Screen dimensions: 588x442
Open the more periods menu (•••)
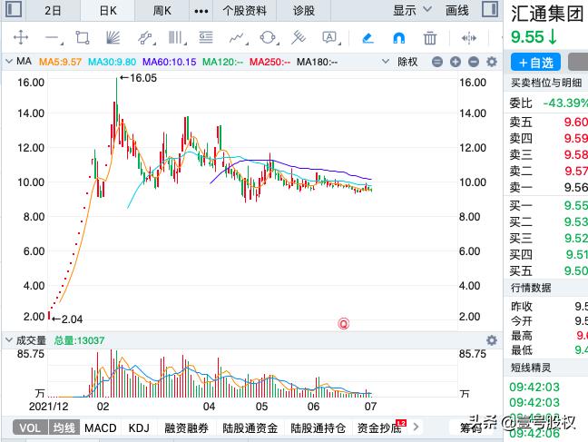(x=201, y=11)
